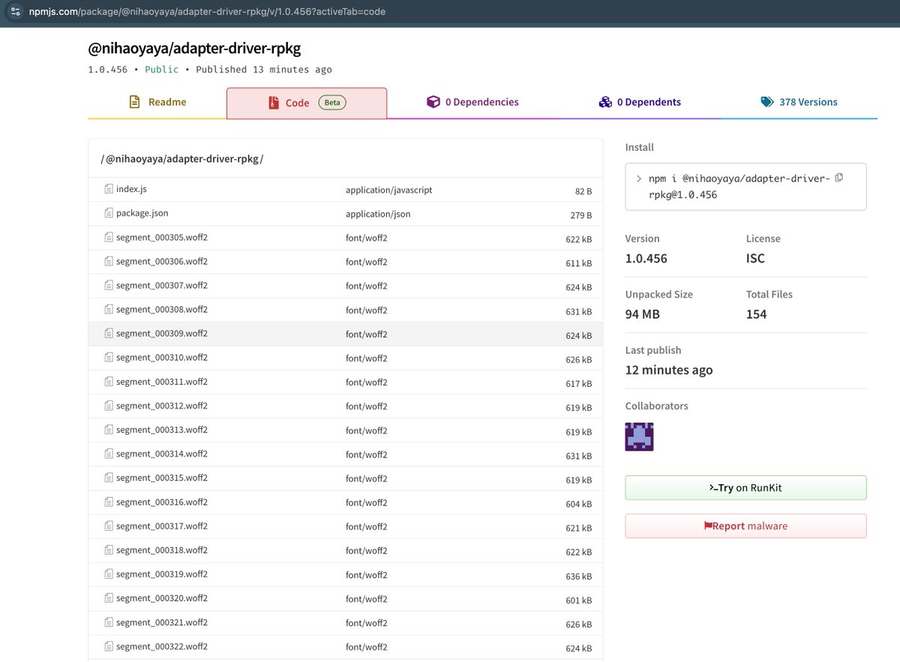Open segment_000312.woff2 file

[162, 406]
